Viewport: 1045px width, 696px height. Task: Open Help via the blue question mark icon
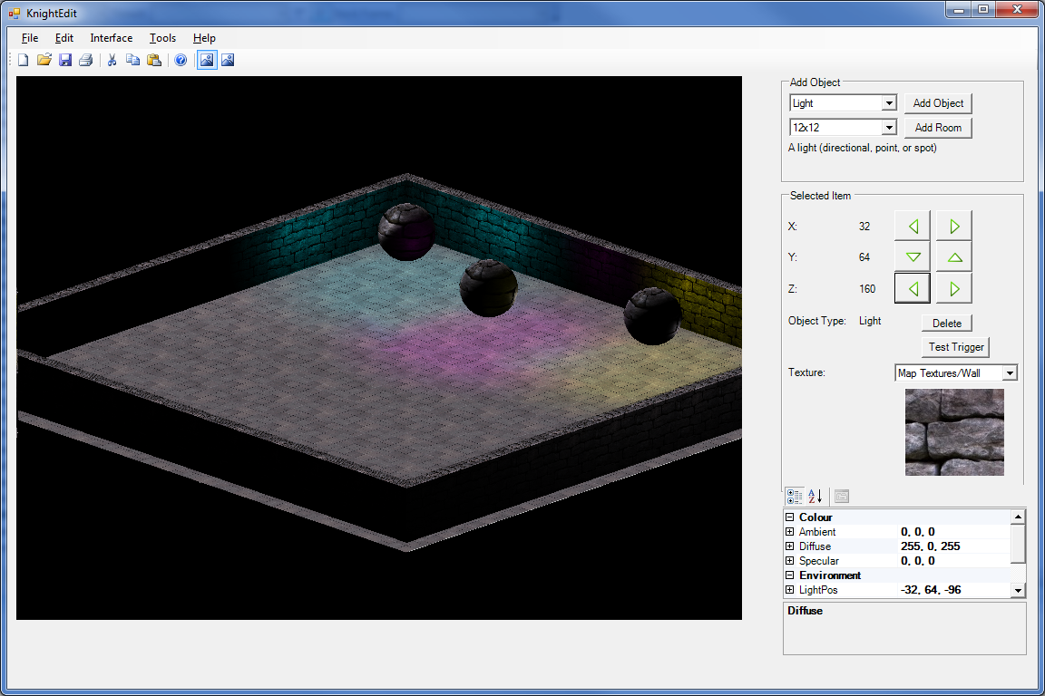[181, 59]
